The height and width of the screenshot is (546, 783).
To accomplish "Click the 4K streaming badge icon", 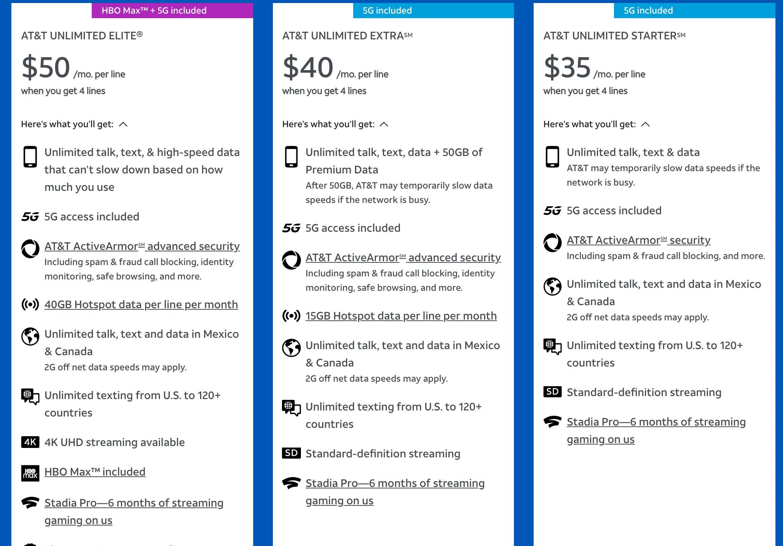I will pos(30,442).
